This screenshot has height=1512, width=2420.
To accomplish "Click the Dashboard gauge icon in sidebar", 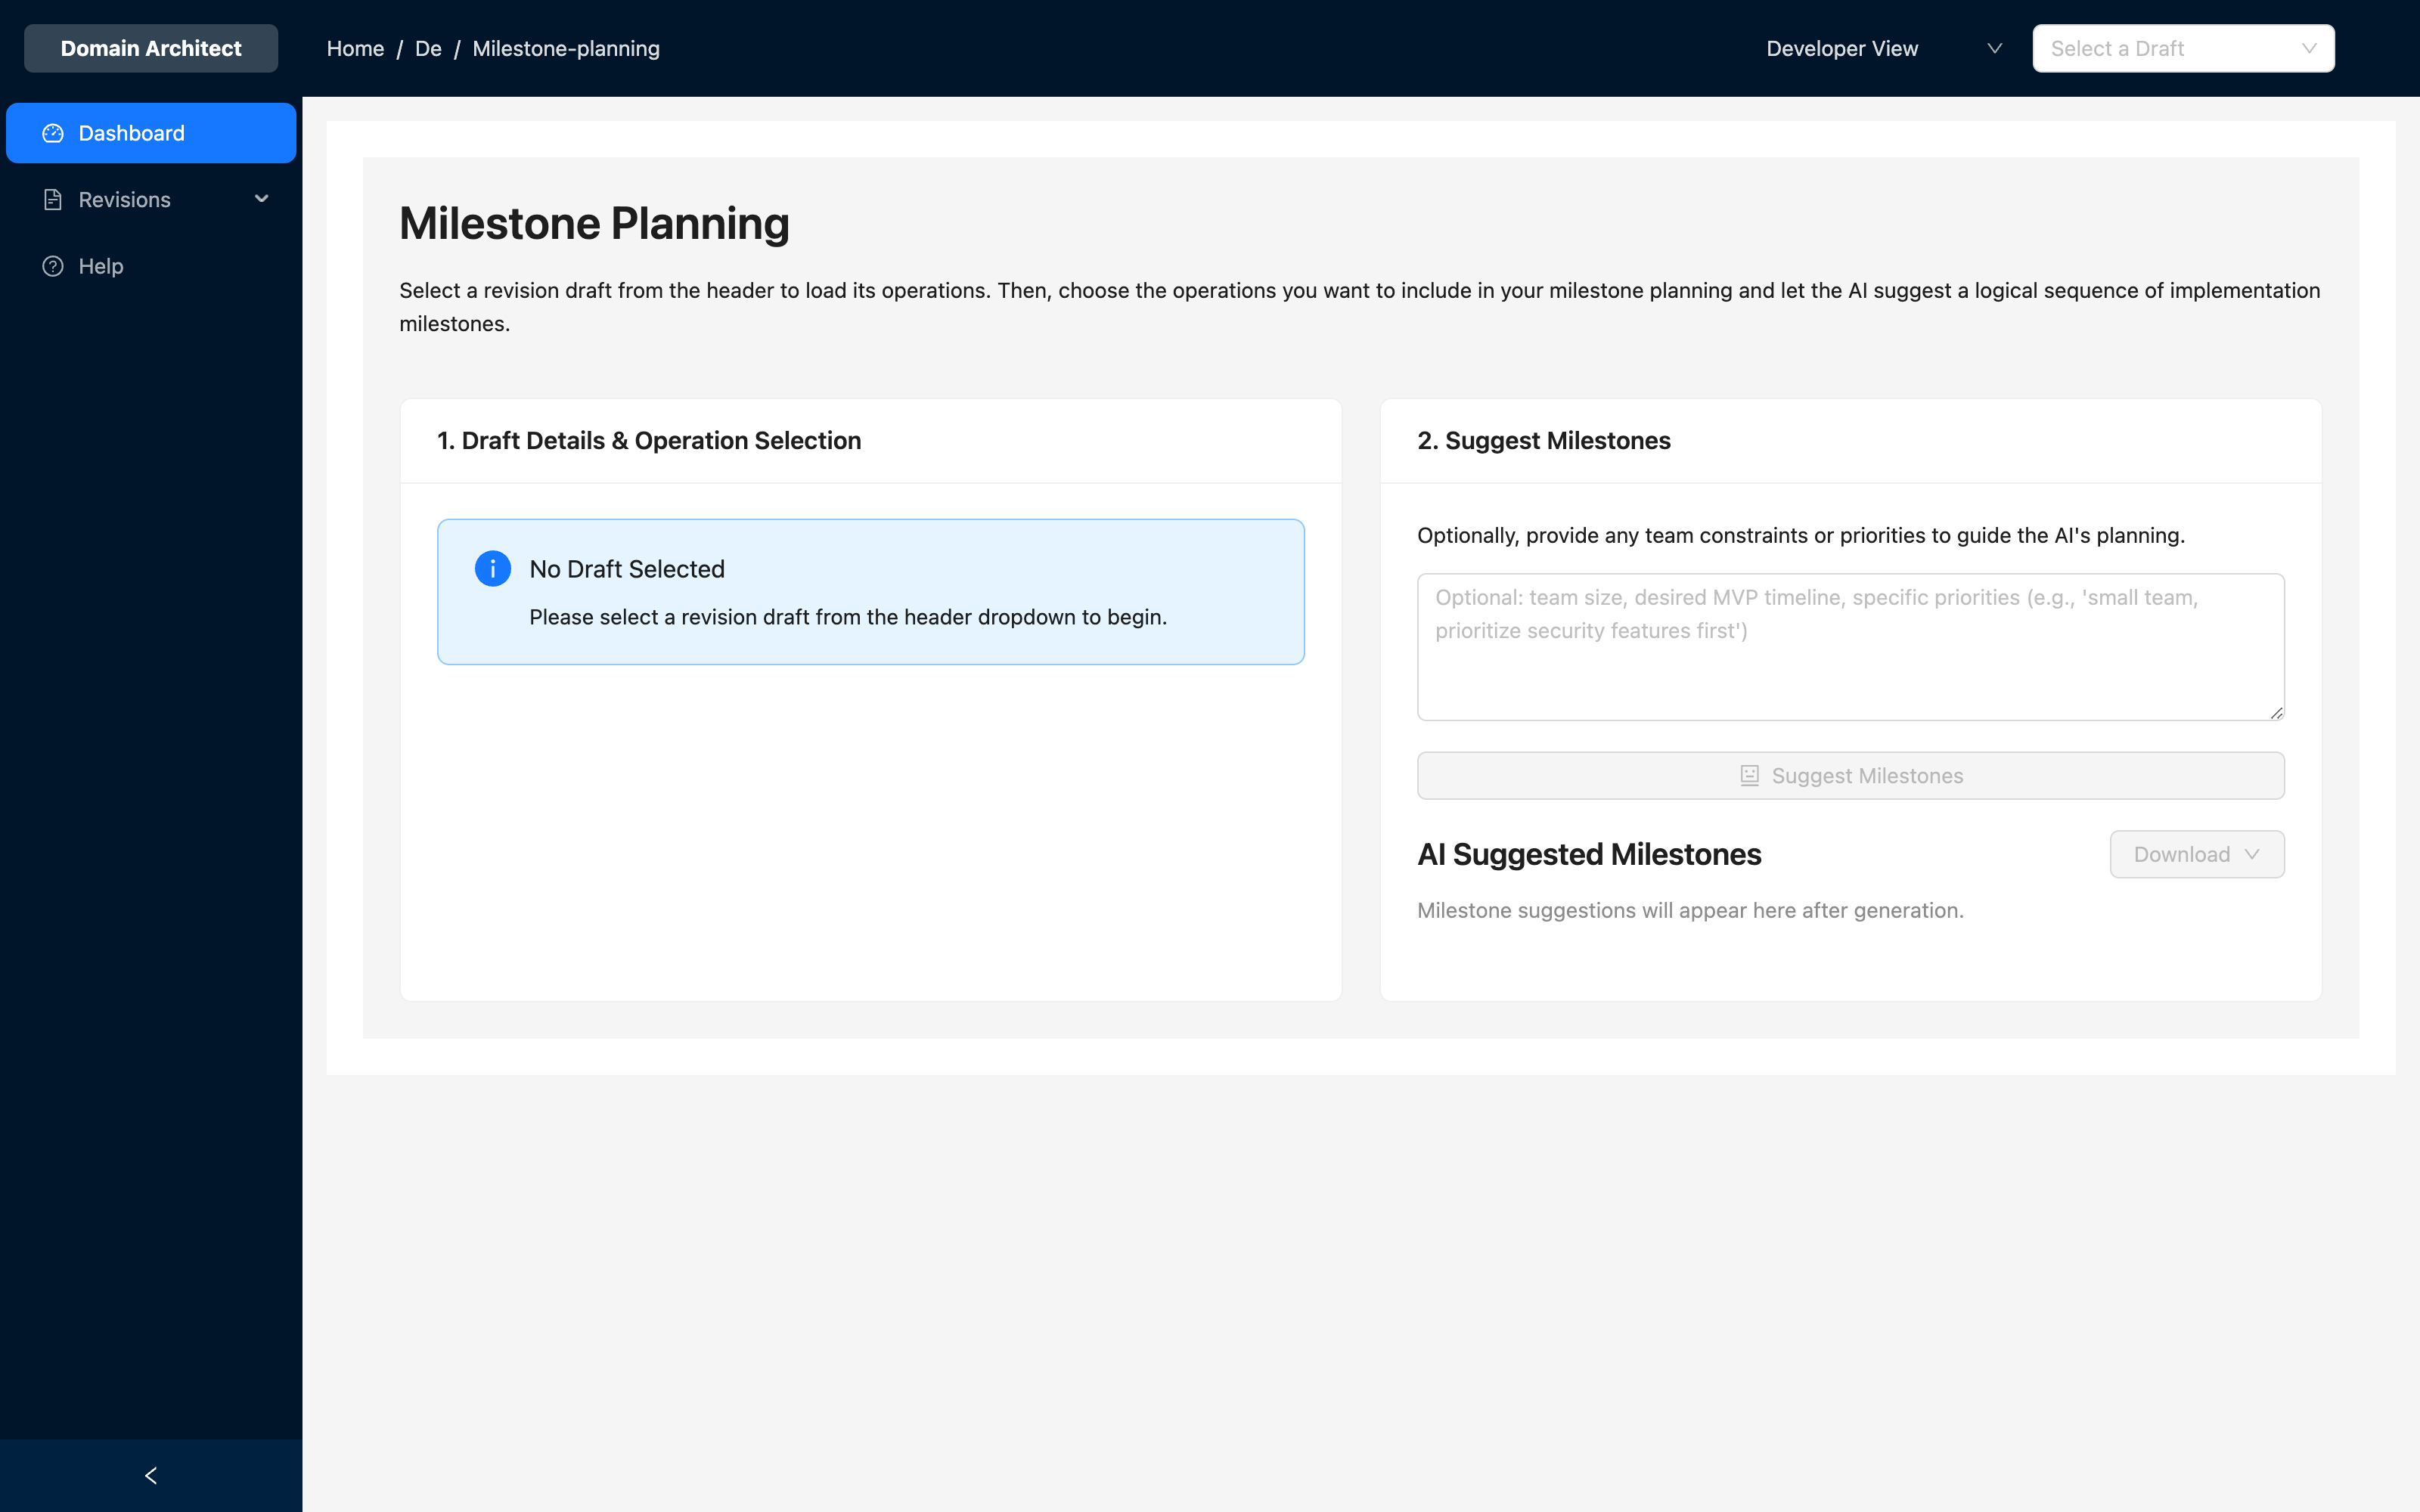I will coord(53,133).
